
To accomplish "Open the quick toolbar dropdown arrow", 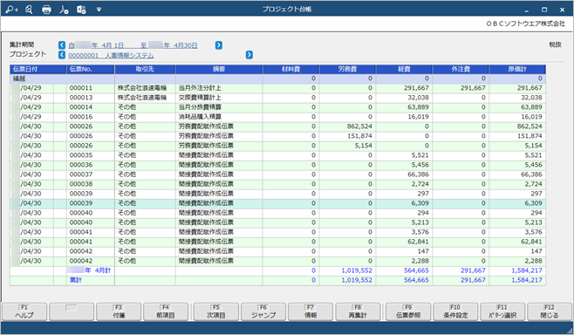I will [x=99, y=10].
